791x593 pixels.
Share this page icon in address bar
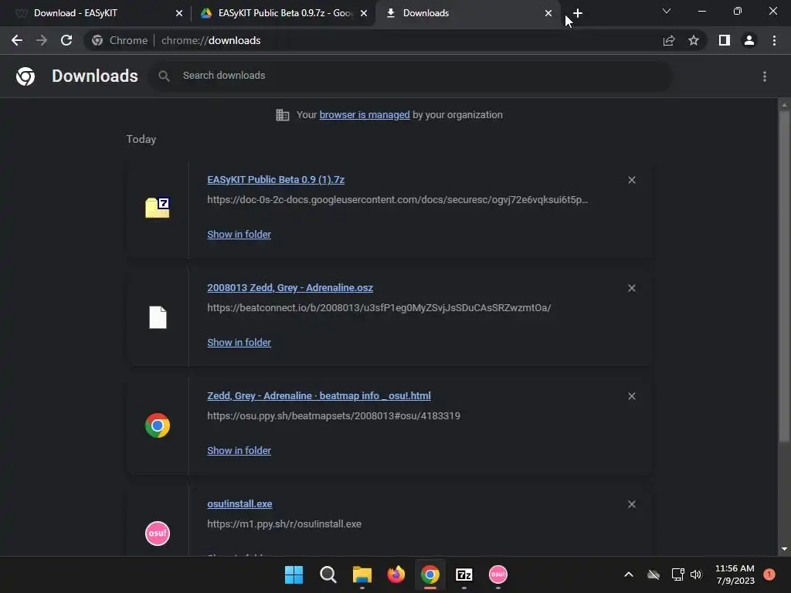click(x=669, y=40)
